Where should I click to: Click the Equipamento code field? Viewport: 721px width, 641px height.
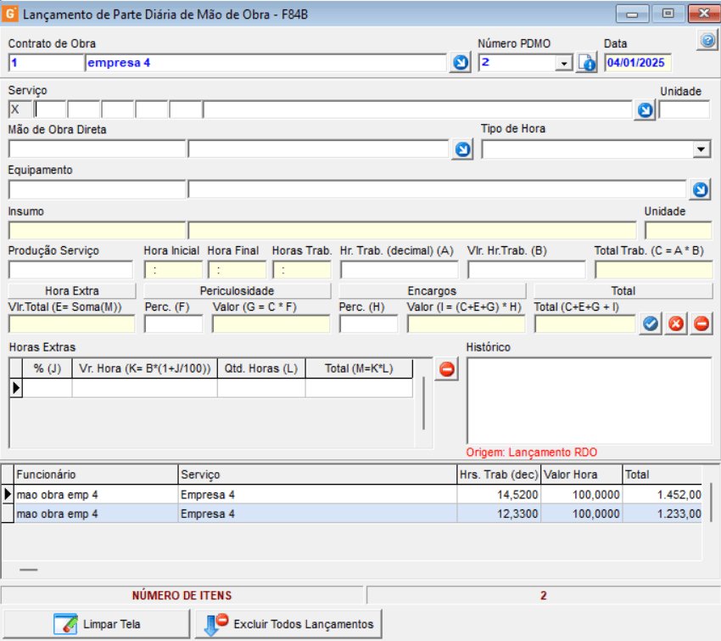click(x=97, y=189)
